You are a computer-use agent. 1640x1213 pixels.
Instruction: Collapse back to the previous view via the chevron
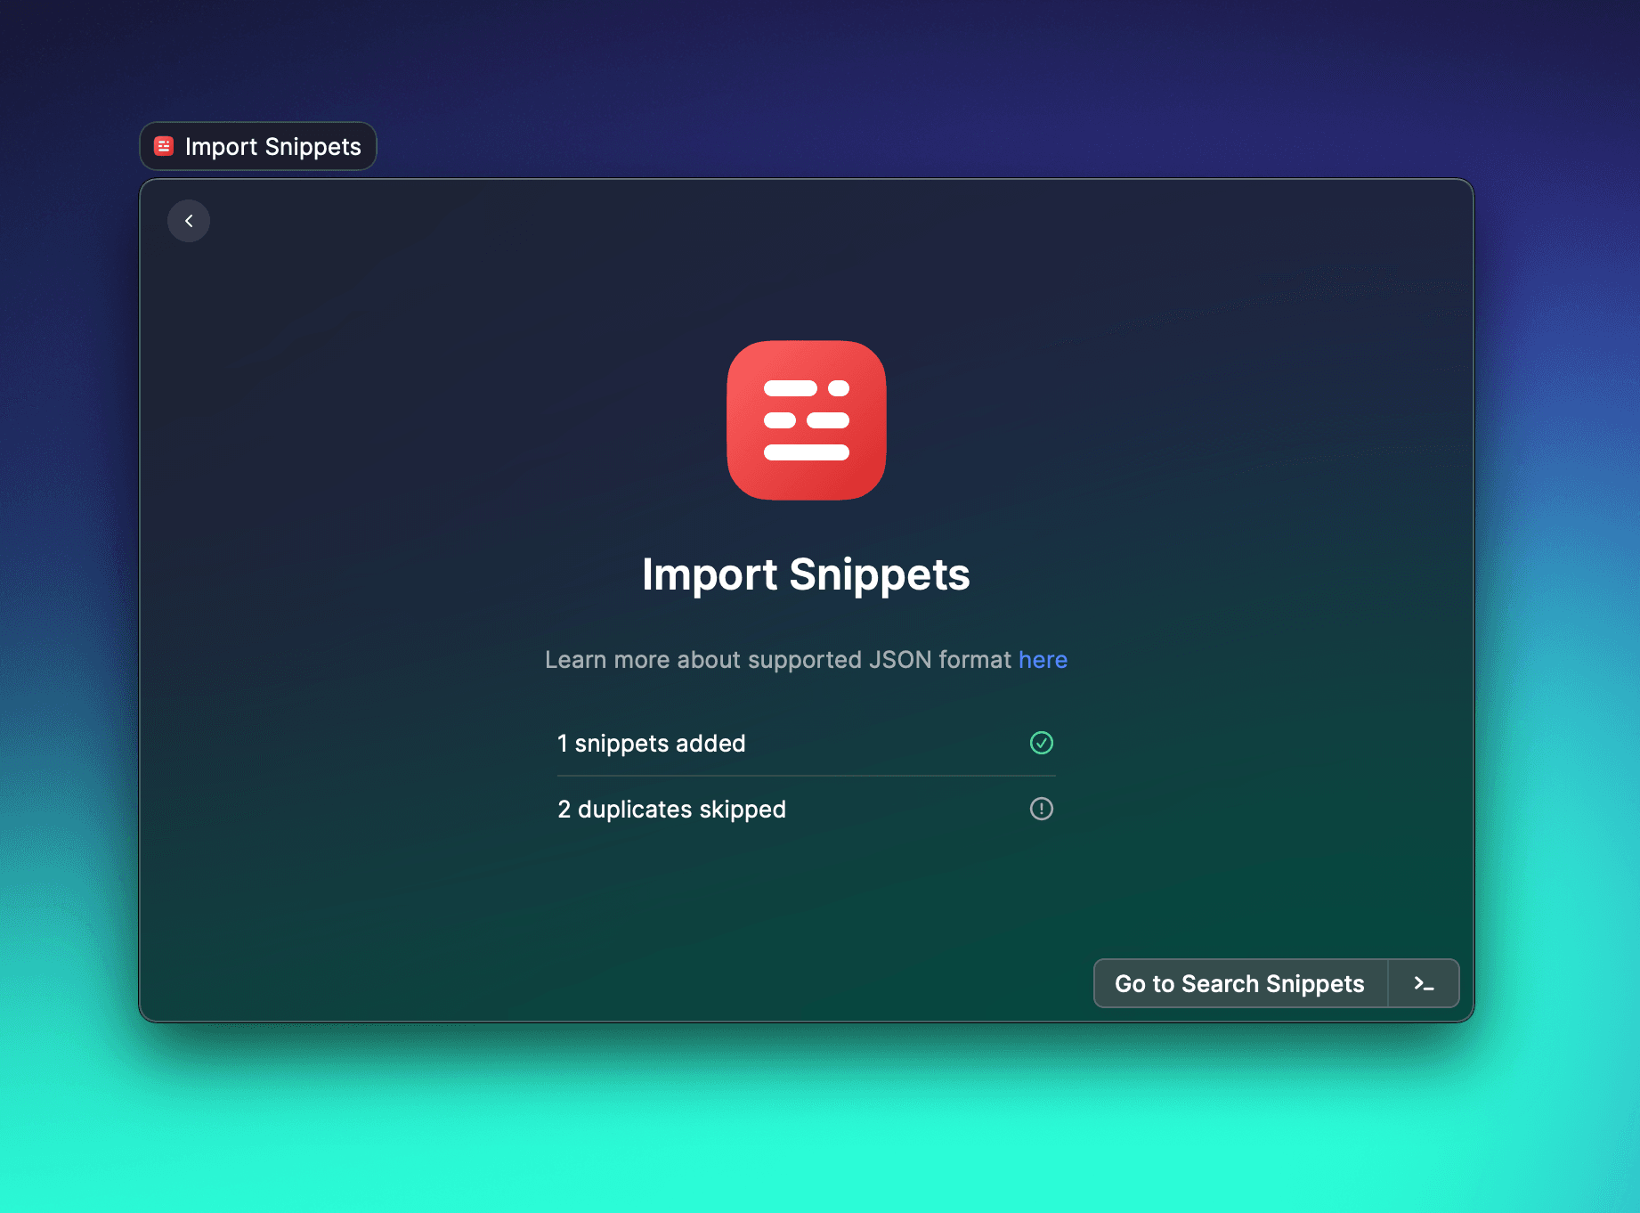188,220
